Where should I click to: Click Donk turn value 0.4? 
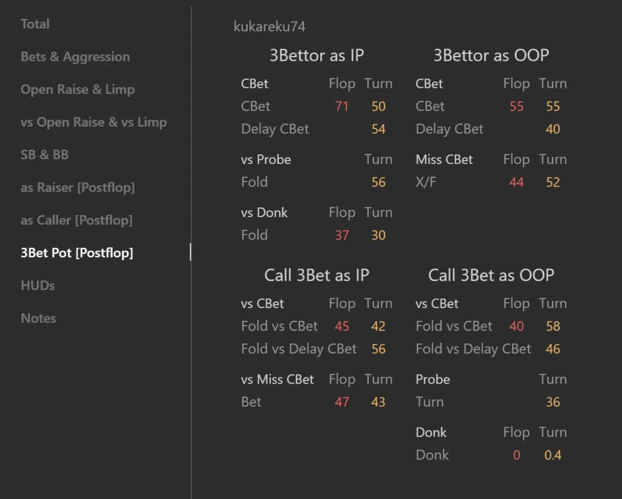point(553,455)
